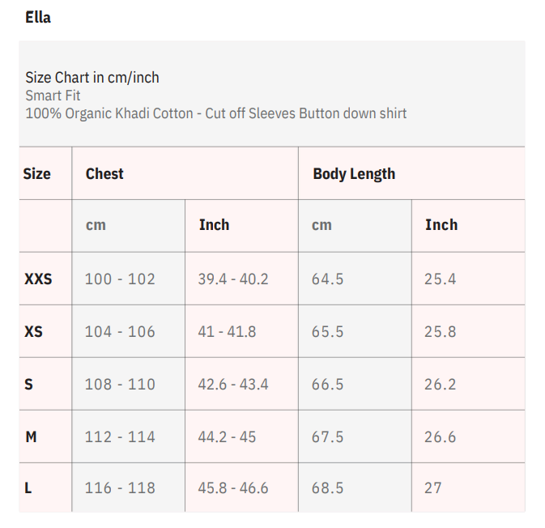
Task: Click the Chest column header
Action: (104, 173)
